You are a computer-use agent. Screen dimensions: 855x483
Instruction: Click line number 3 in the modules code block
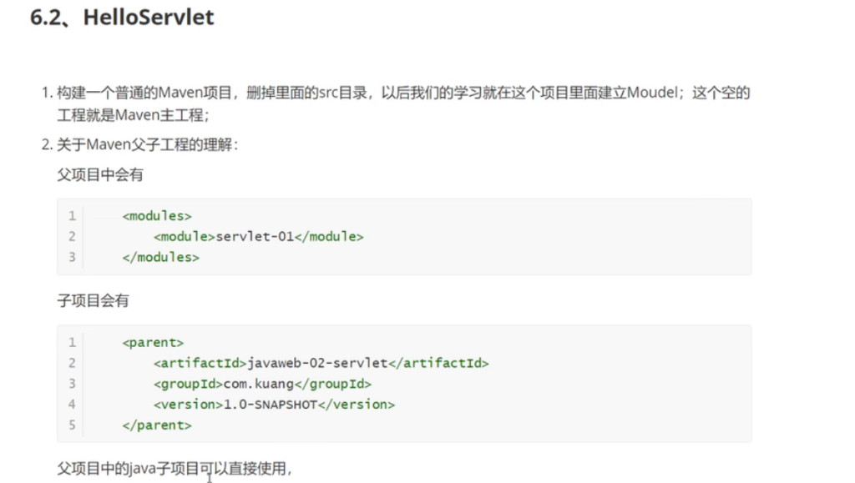[x=72, y=257]
